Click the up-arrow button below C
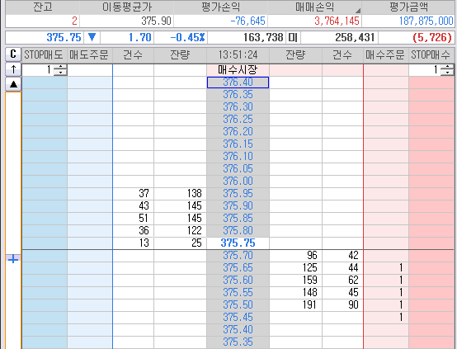 click(13, 69)
